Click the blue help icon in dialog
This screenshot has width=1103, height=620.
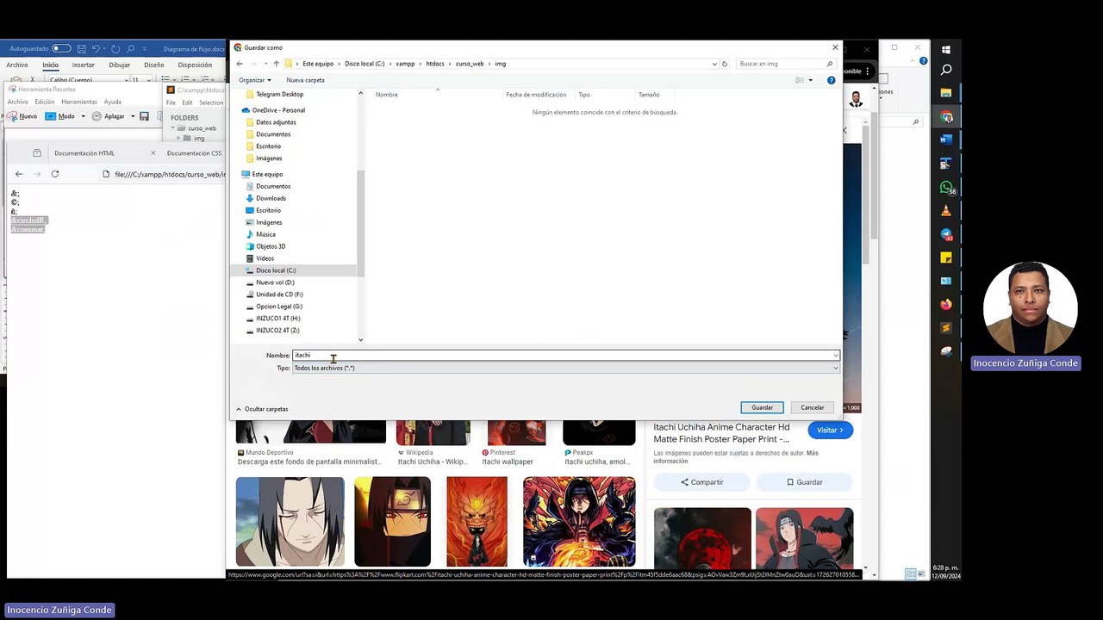coord(831,80)
